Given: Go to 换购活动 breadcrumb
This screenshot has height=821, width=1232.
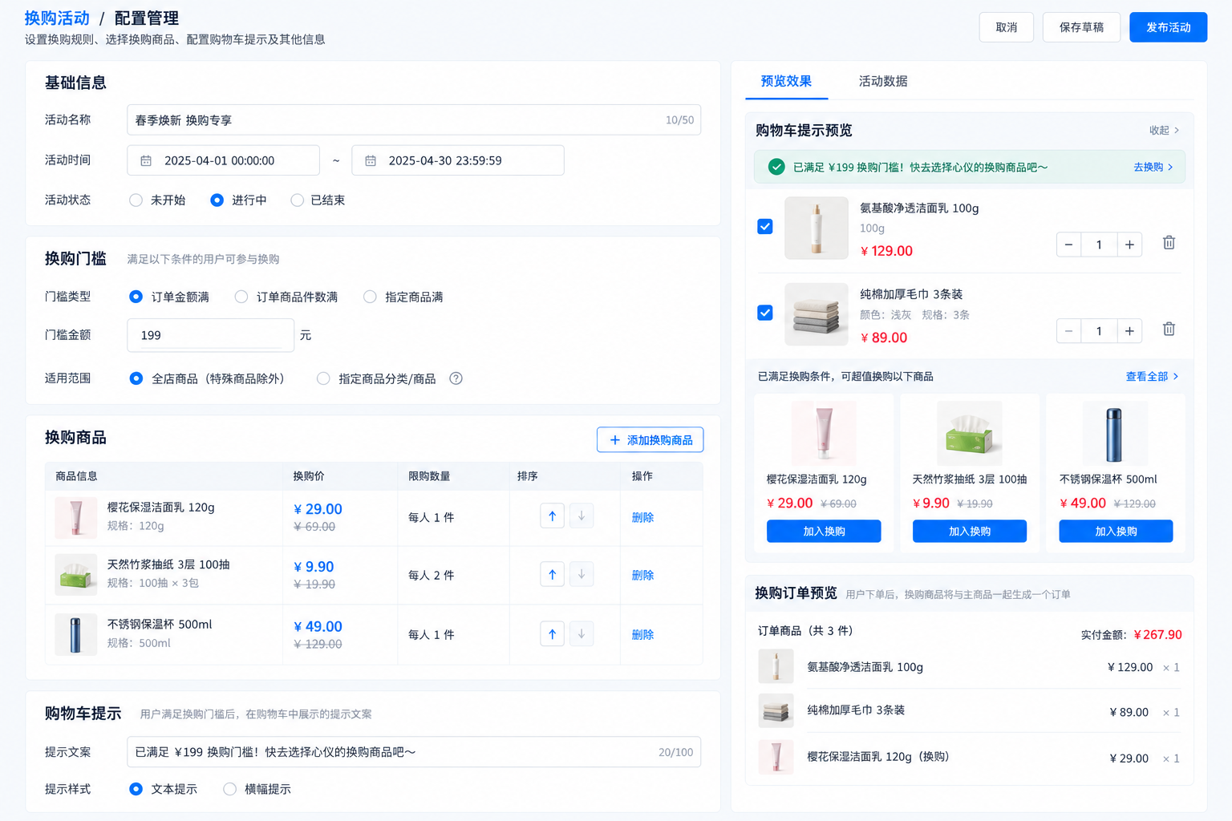Looking at the screenshot, I should click(x=57, y=18).
